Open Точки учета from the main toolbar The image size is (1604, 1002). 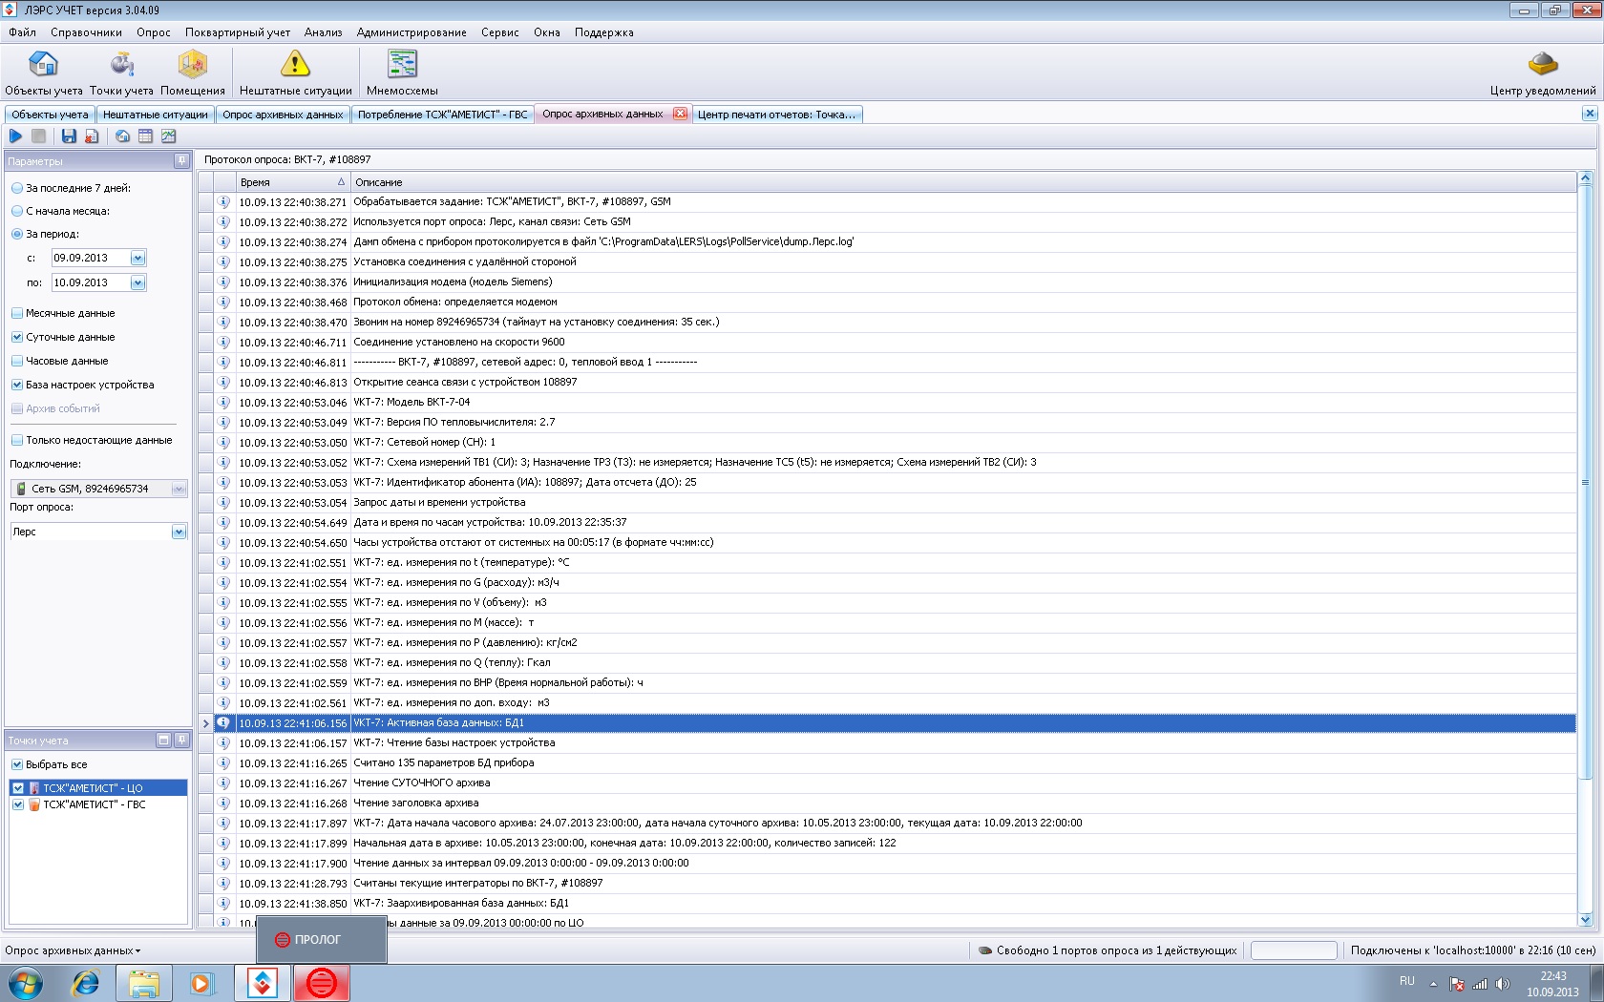coord(121,73)
